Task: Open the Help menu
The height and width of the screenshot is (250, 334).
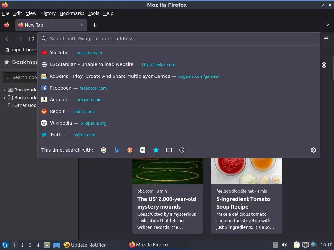Action: pyautogui.click(x=108, y=13)
